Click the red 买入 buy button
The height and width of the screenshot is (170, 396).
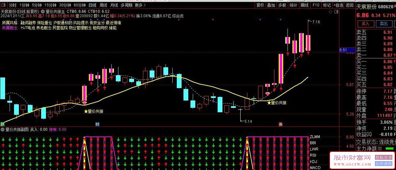click(x=365, y=24)
